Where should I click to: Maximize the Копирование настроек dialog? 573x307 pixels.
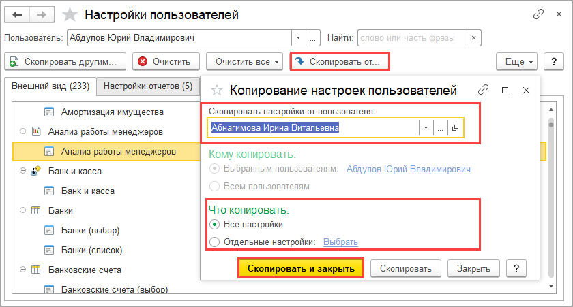pos(505,90)
